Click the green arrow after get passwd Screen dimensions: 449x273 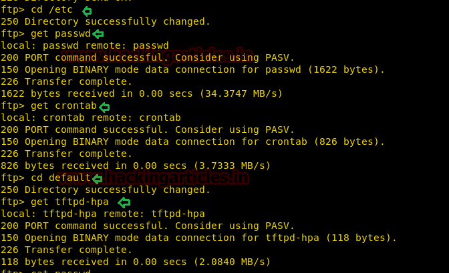click(98, 34)
